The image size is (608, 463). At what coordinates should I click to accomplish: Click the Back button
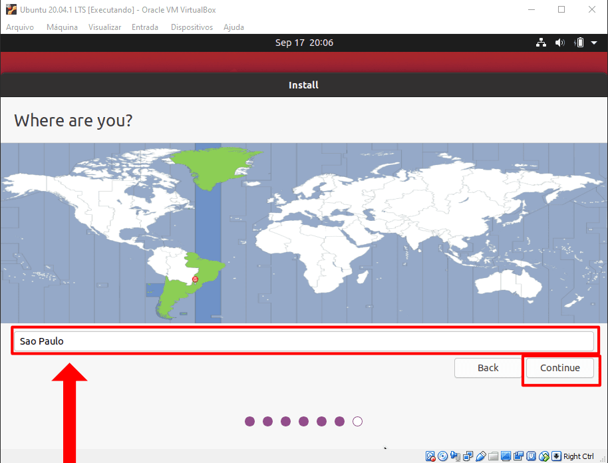pos(488,368)
